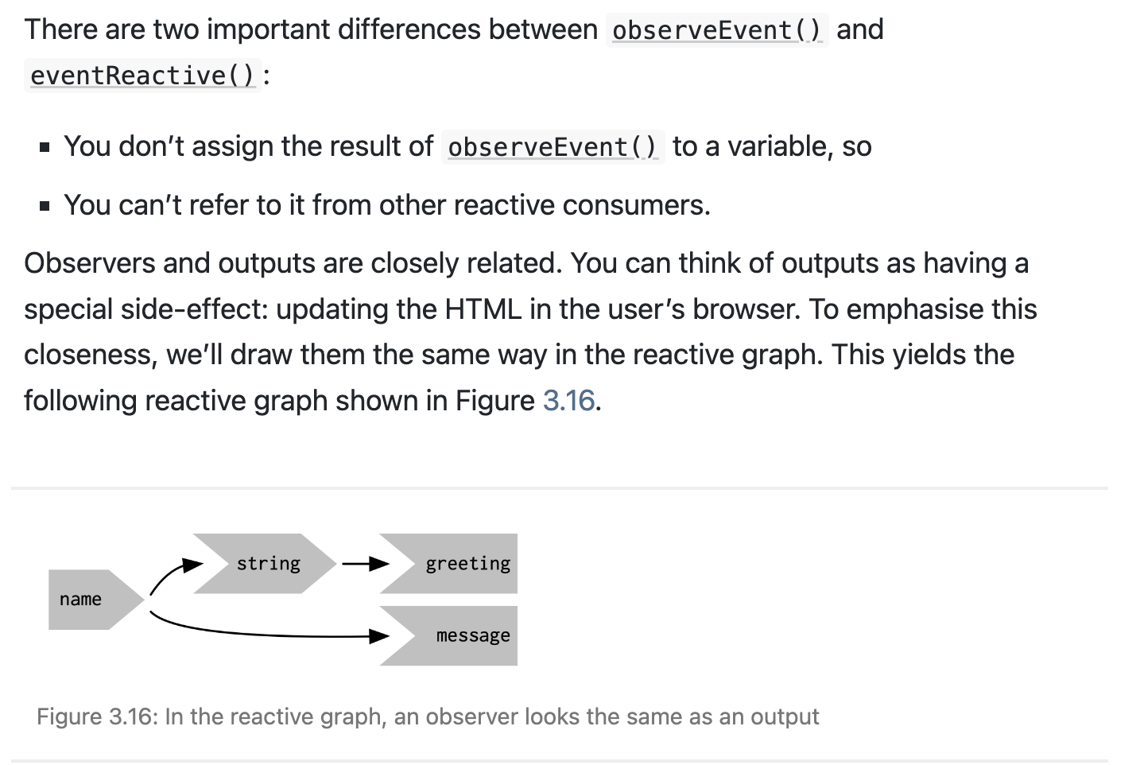This screenshot has width=1140, height=765.
Task: Click the word HTML in the paragraph
Action: [x=483, y=309]
